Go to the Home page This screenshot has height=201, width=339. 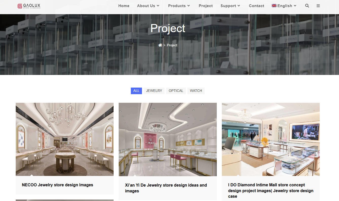click(124, 6)
